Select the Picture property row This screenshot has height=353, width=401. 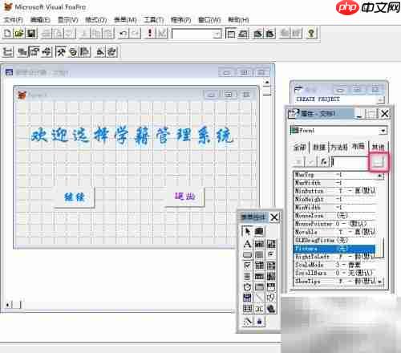click(334, 249)
